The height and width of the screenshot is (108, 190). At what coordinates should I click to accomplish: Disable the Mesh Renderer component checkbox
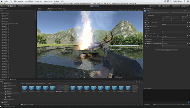(x=148, y=27)
